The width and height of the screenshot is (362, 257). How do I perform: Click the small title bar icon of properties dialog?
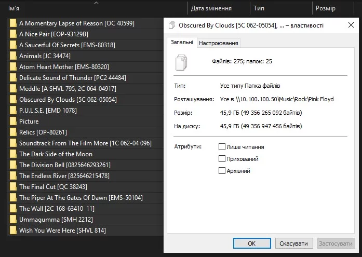pos(172,25)
